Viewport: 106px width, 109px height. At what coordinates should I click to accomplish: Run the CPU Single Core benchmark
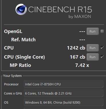93,57
